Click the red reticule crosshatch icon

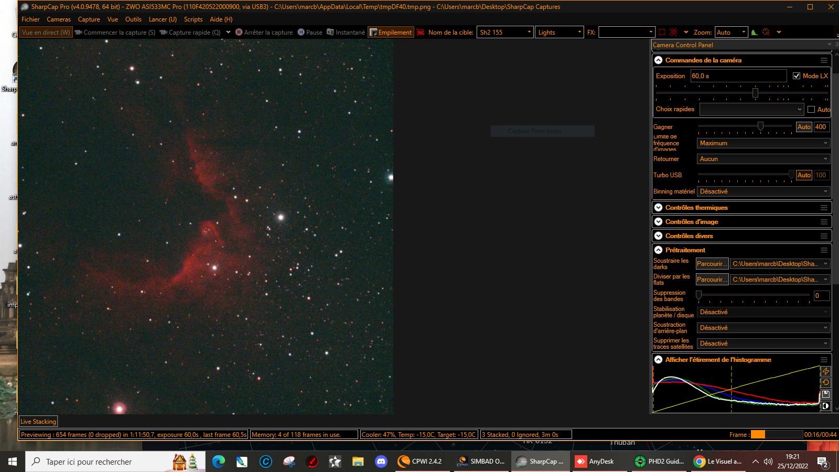pos(674,33)
